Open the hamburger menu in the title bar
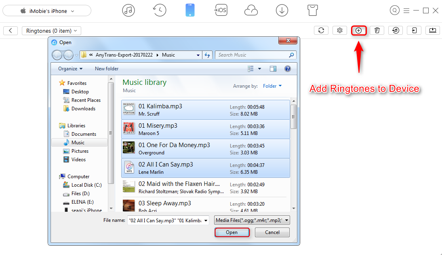Screen dimensions: 442x255 (406, 11)
